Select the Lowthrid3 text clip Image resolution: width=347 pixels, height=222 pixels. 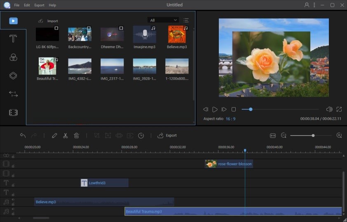104,183
